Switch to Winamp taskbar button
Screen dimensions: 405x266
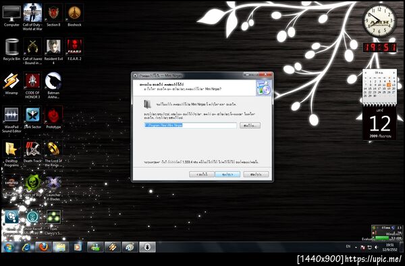[113, 247]
